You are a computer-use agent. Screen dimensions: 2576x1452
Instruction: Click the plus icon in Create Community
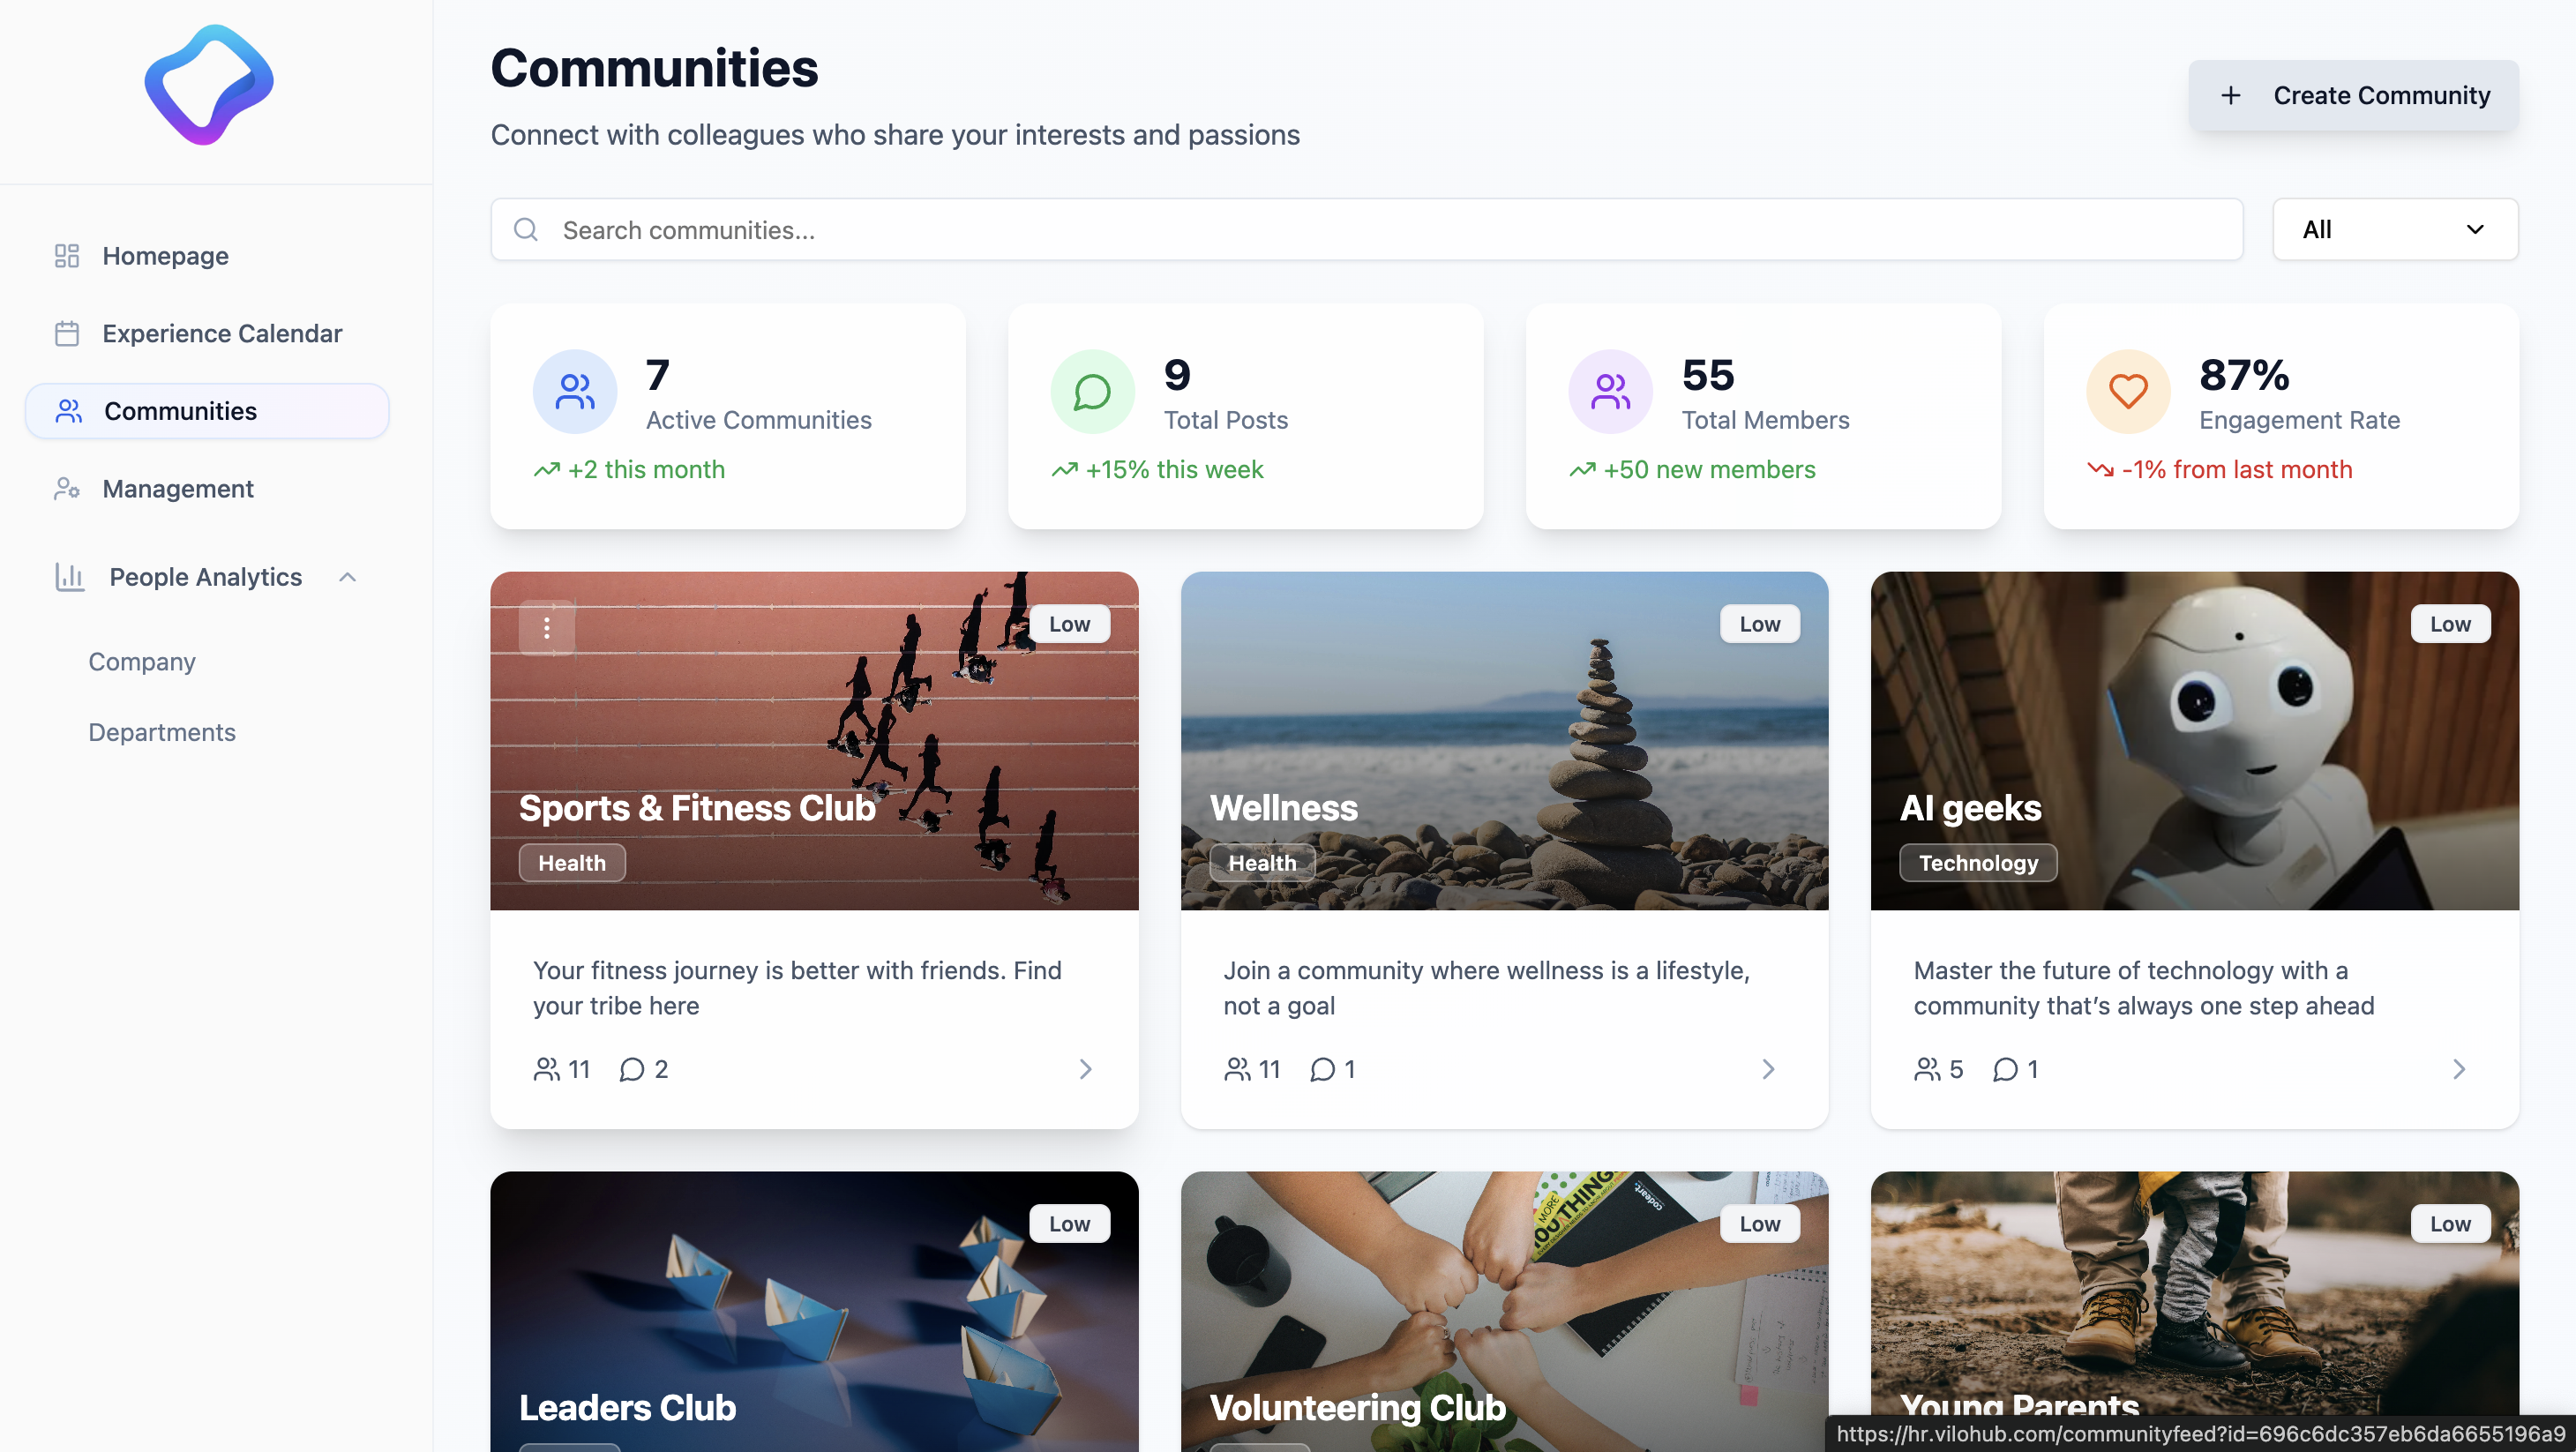2231,95
